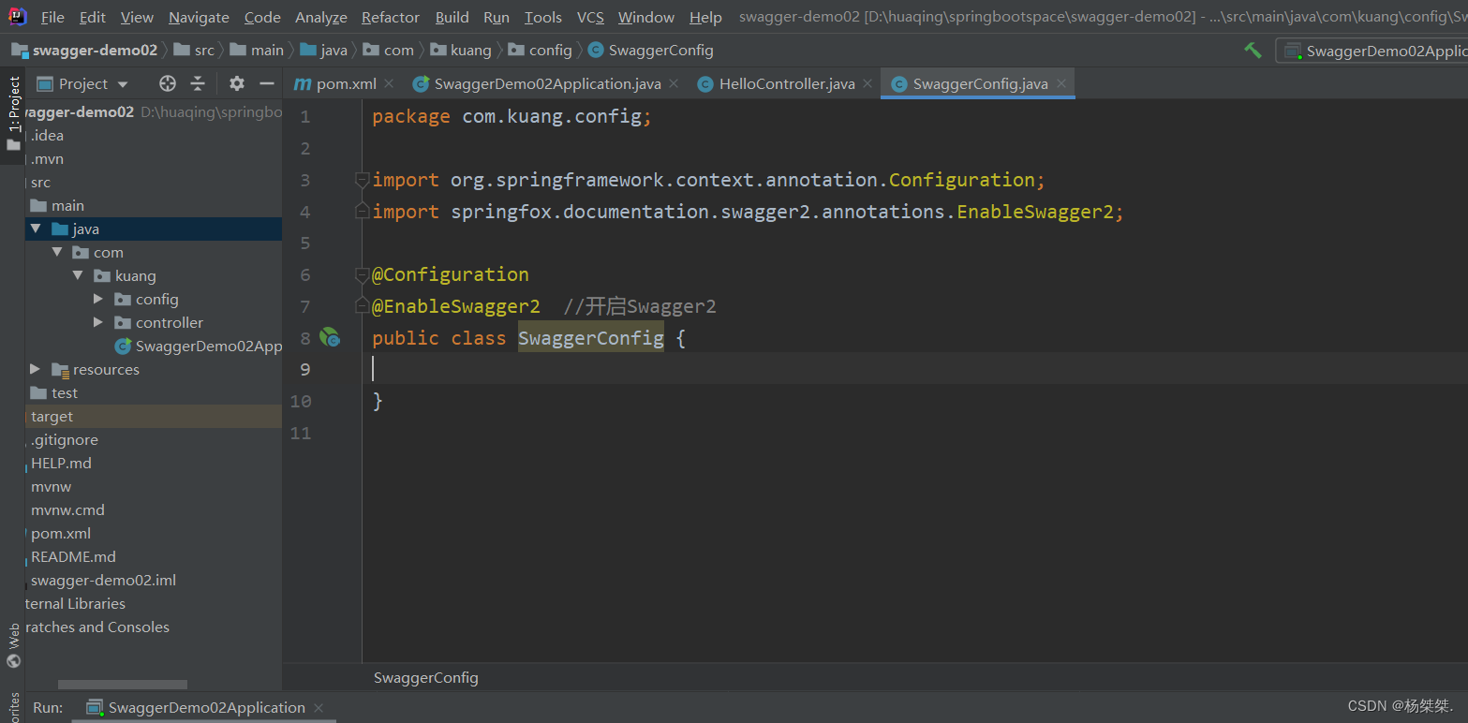Image resolution: width=1468 pixels, height=723 pixels.
Task: Expand the controller package in project tree
Action: tap(98, 322)
